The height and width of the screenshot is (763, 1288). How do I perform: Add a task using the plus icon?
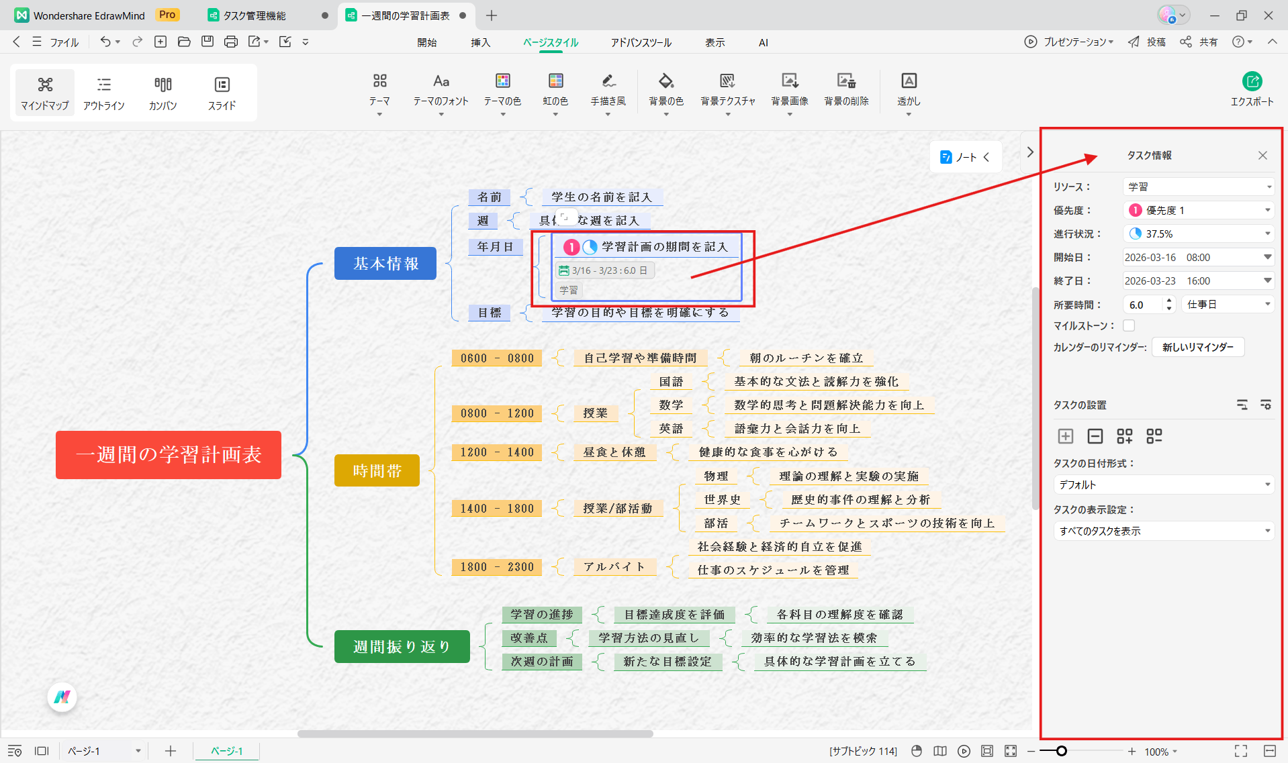pyautogui.click(x=1065, y=436)
